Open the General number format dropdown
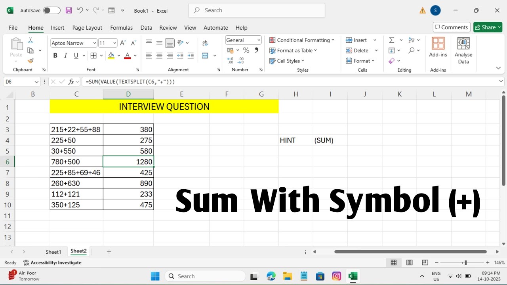Viewport: 507px width, 285px height. (x=259, y=40)
